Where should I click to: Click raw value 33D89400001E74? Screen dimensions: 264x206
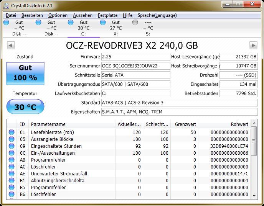(229, 146)
